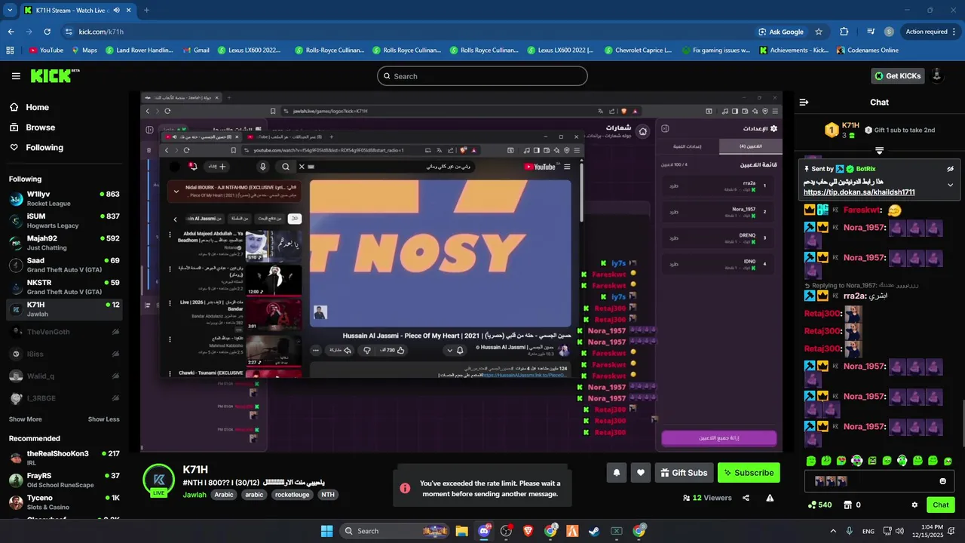
Task: Open the Gmail bookmark
Action: 195,51
